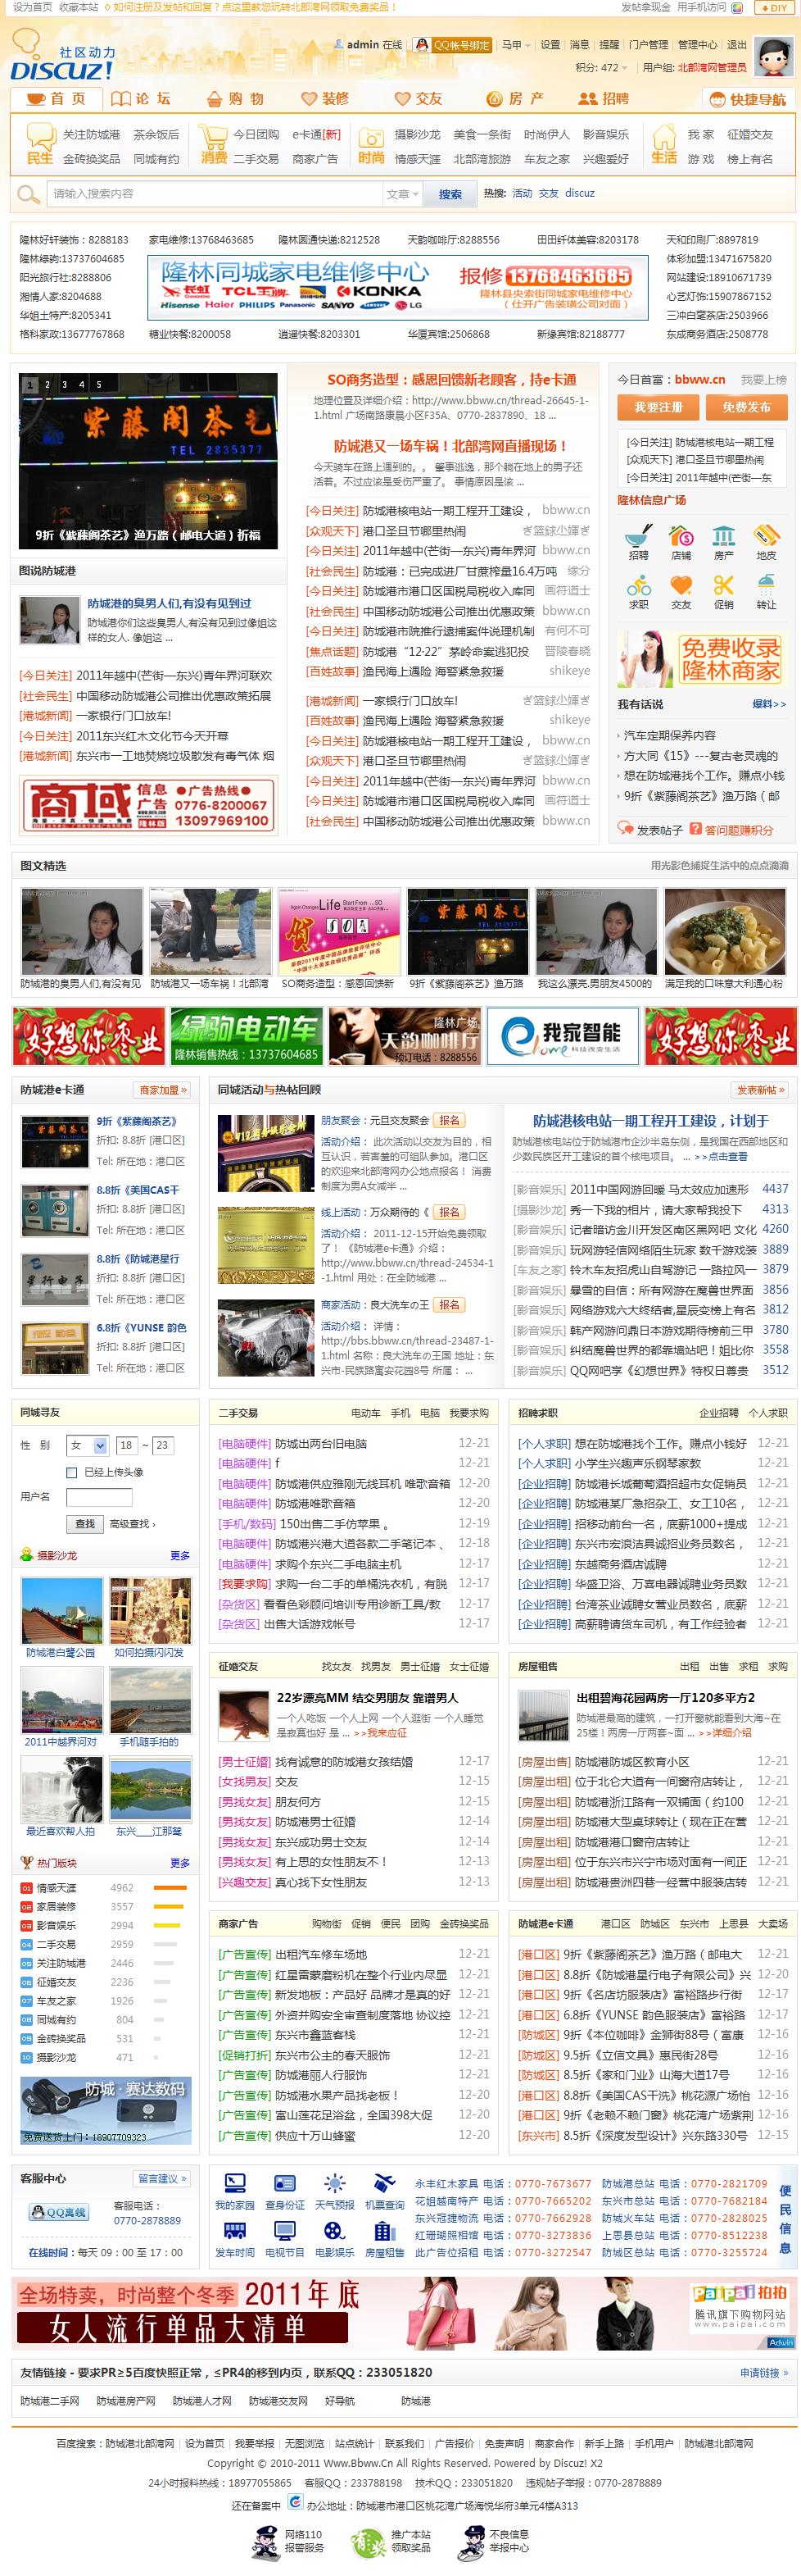Click the QQ离线 customer service button
The image size is (801, 2576).
58,2212
